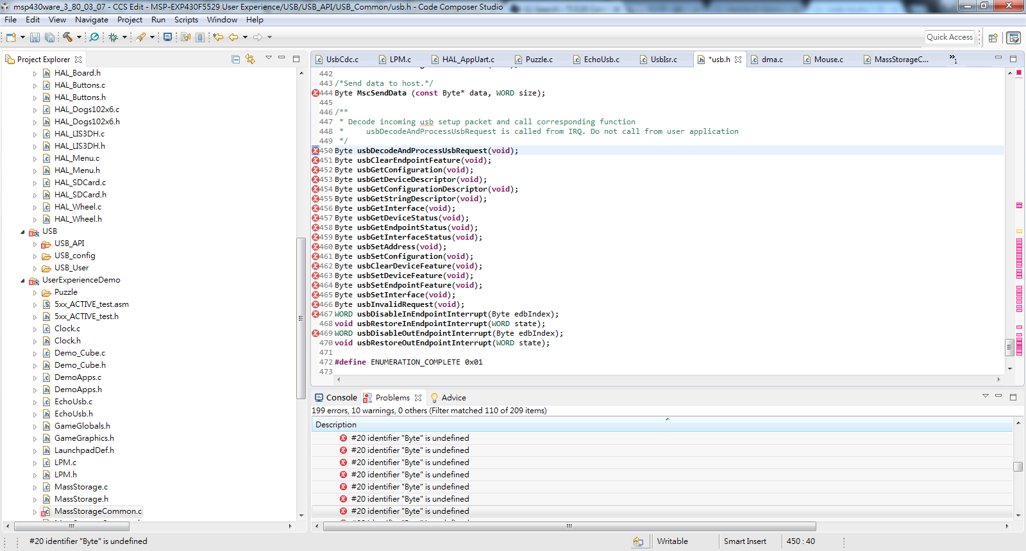Sort by the Description column header
The height and width of the screenshot is (551, 1026).
click(x=336, y=425)
